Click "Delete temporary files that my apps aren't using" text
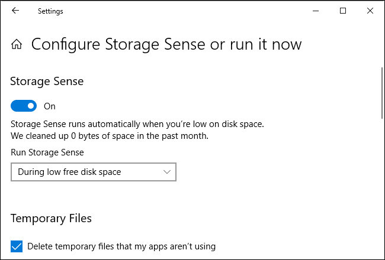This screenshot has width=385, height=260. pos(121,246)
